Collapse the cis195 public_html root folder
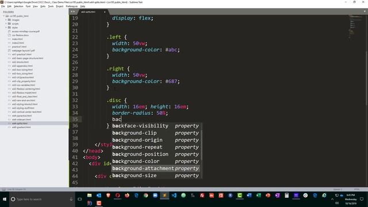368x207 pixels. (4, 16)
